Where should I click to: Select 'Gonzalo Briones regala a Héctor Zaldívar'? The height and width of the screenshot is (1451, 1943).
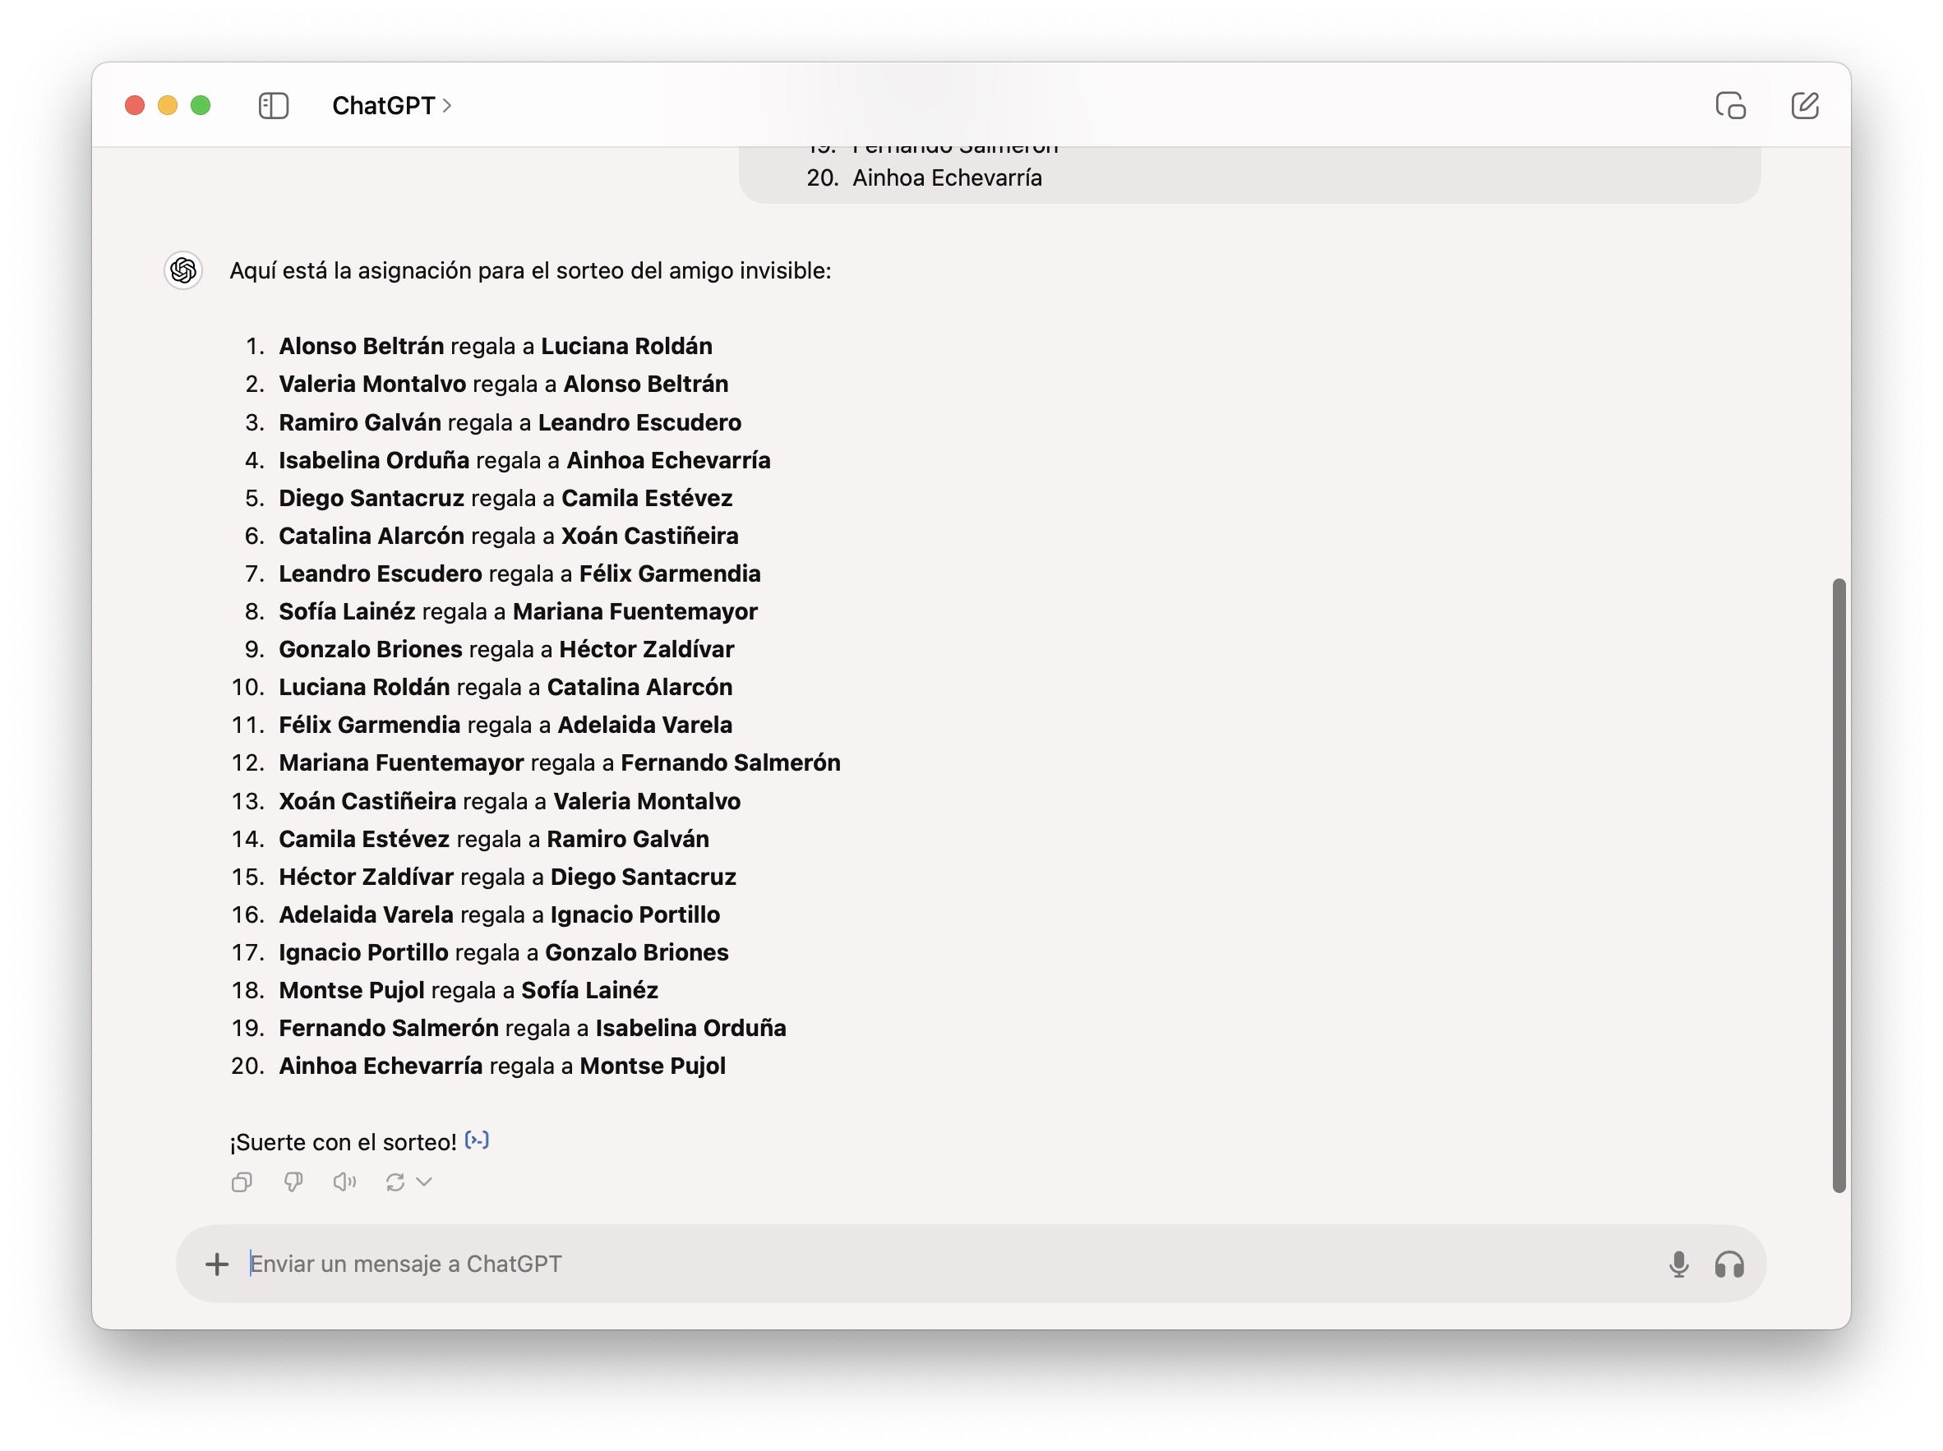[x=507, y=649]
